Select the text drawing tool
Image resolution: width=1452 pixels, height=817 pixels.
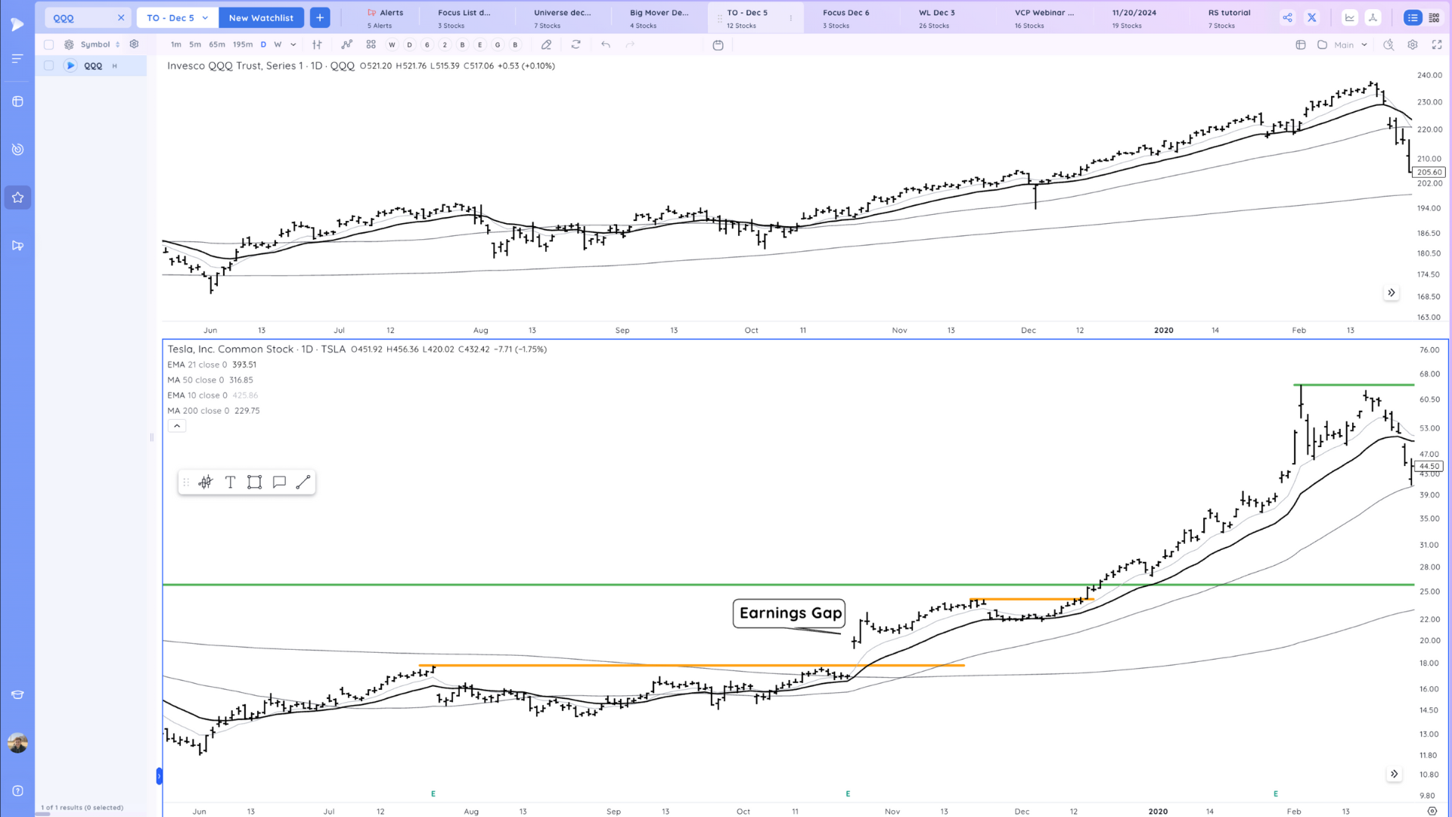click(231, 482)
